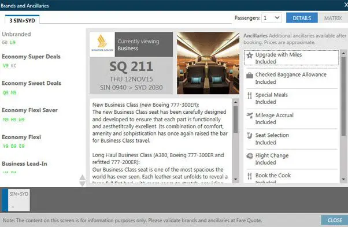Image resolution: width=348 pixels, height=227 pixels.
Task: Click the SIN 0940 > SYD 2030 times
Action: click(x=131, y=87)
